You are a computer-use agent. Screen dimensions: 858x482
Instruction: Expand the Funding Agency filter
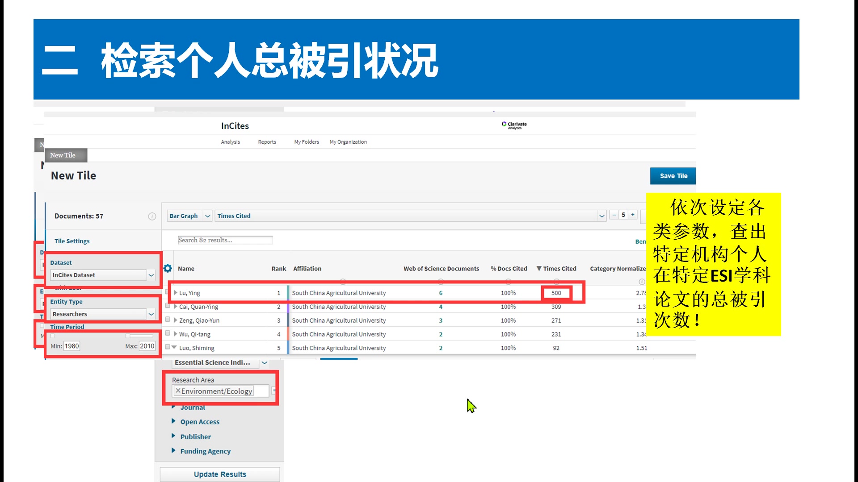[173, 450]
